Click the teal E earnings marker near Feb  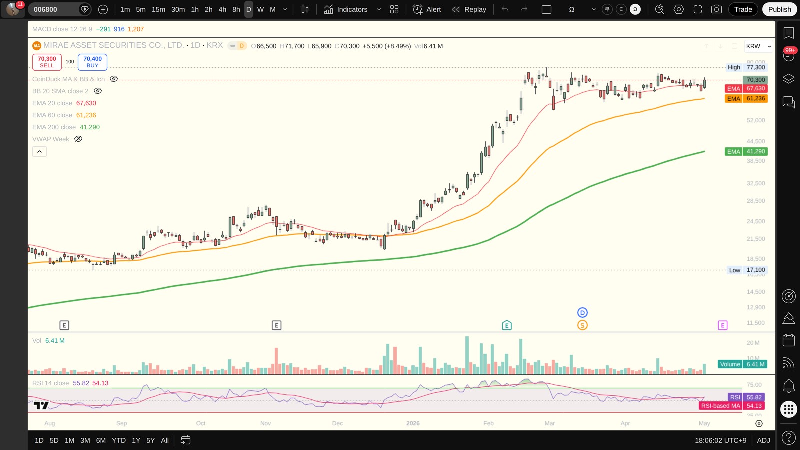(507, 325)
